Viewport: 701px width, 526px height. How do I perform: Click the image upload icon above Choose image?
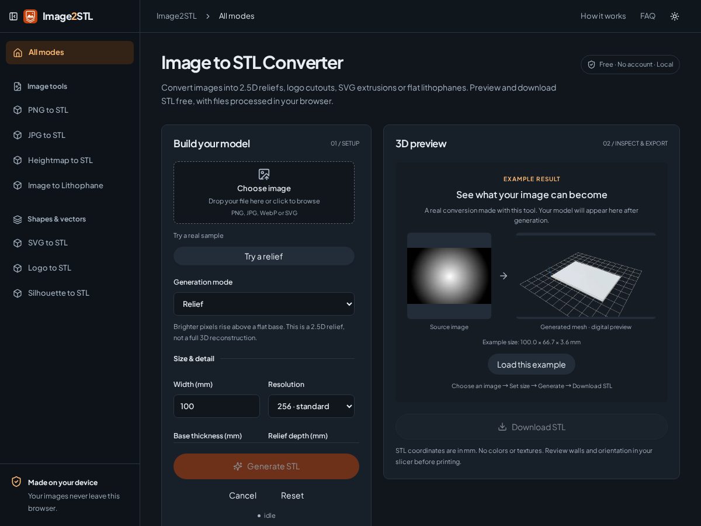pos(264,174)
